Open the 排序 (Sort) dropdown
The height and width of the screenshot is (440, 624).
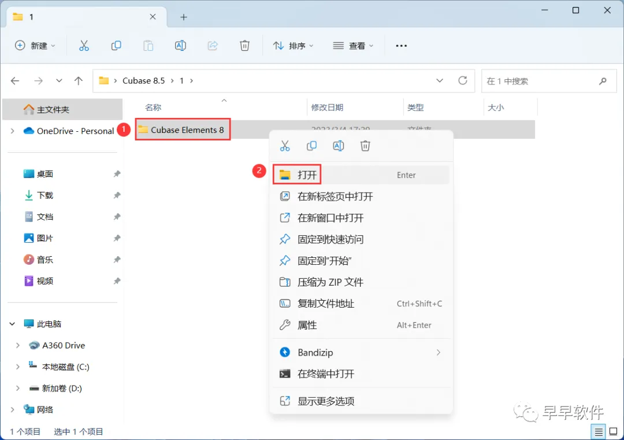(294, 46)
